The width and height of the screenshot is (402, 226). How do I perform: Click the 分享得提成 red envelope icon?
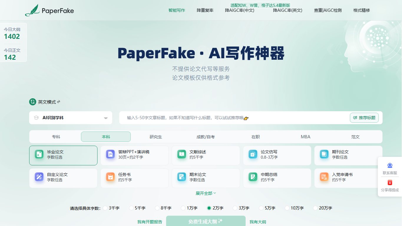390,182
